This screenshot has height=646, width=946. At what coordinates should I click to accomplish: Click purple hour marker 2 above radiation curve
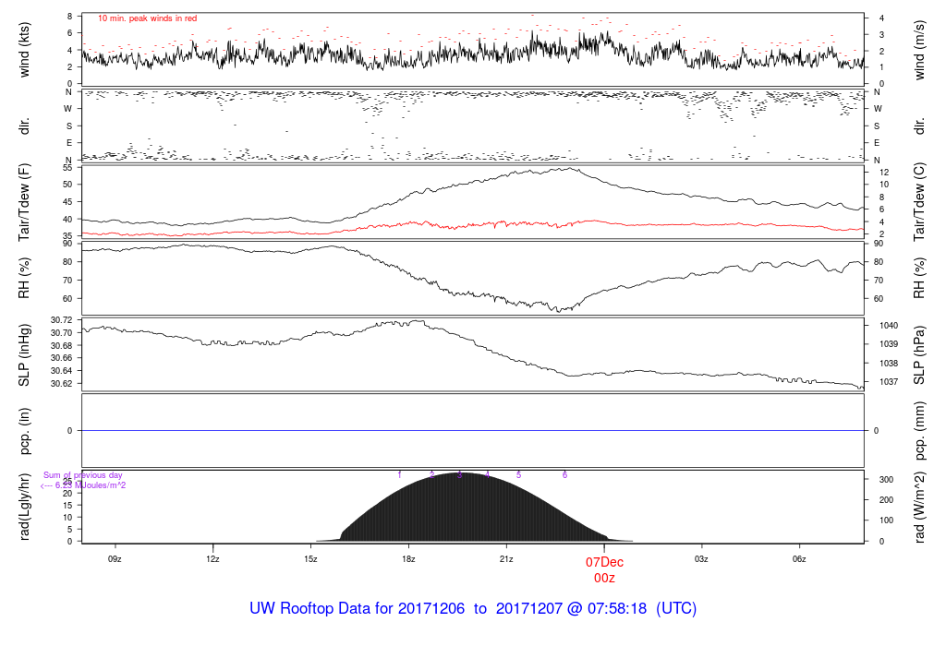click(432, 475)
